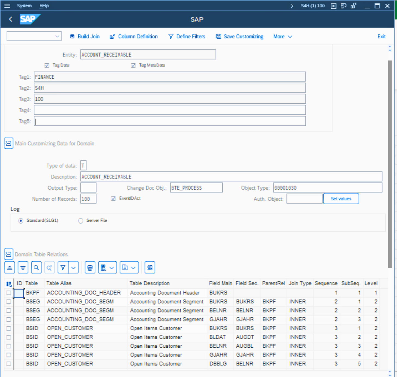Open Find via magnifier icon in table toolbar
Viewport: 397px width, 377px height.
[36, 268]
